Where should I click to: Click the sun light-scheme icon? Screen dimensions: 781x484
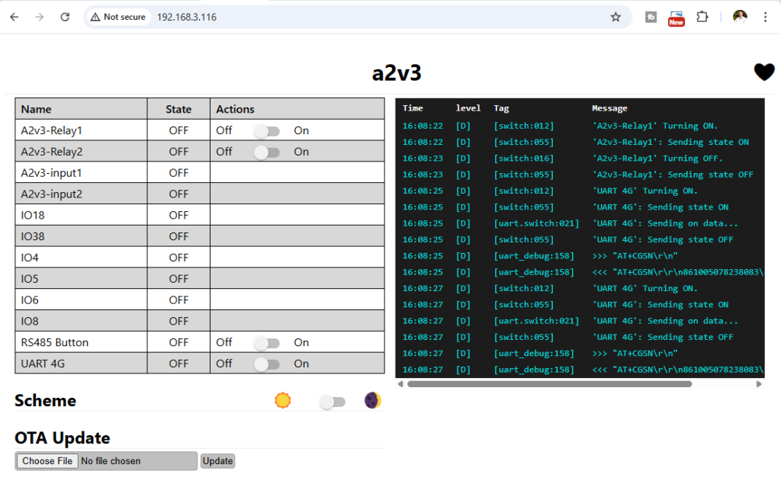pos(283,400)
